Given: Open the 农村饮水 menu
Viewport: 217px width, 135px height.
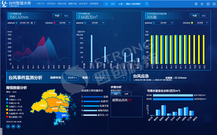Looking at the screenshot, I should tap(51, 4).
